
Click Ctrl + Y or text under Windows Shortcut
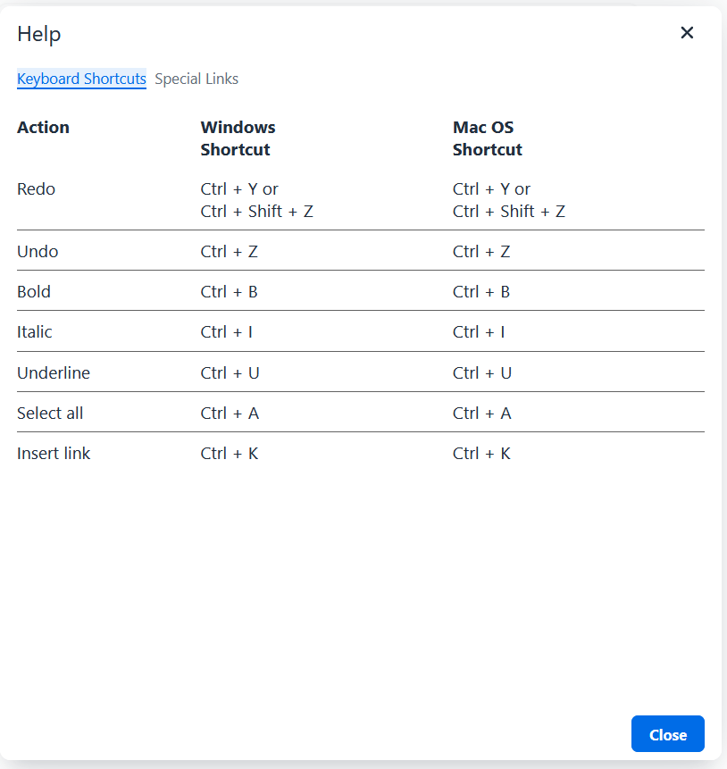click(239, 188)
